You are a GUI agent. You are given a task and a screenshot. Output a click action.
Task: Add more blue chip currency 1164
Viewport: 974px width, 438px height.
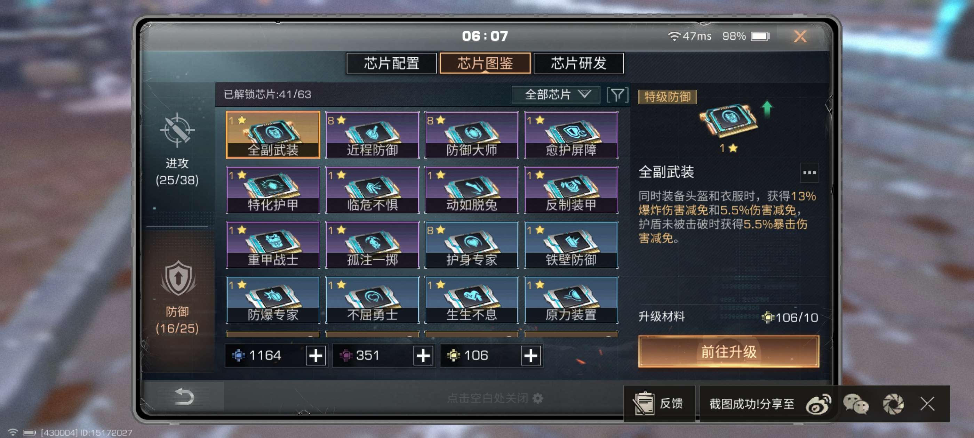tap(316, 355)
